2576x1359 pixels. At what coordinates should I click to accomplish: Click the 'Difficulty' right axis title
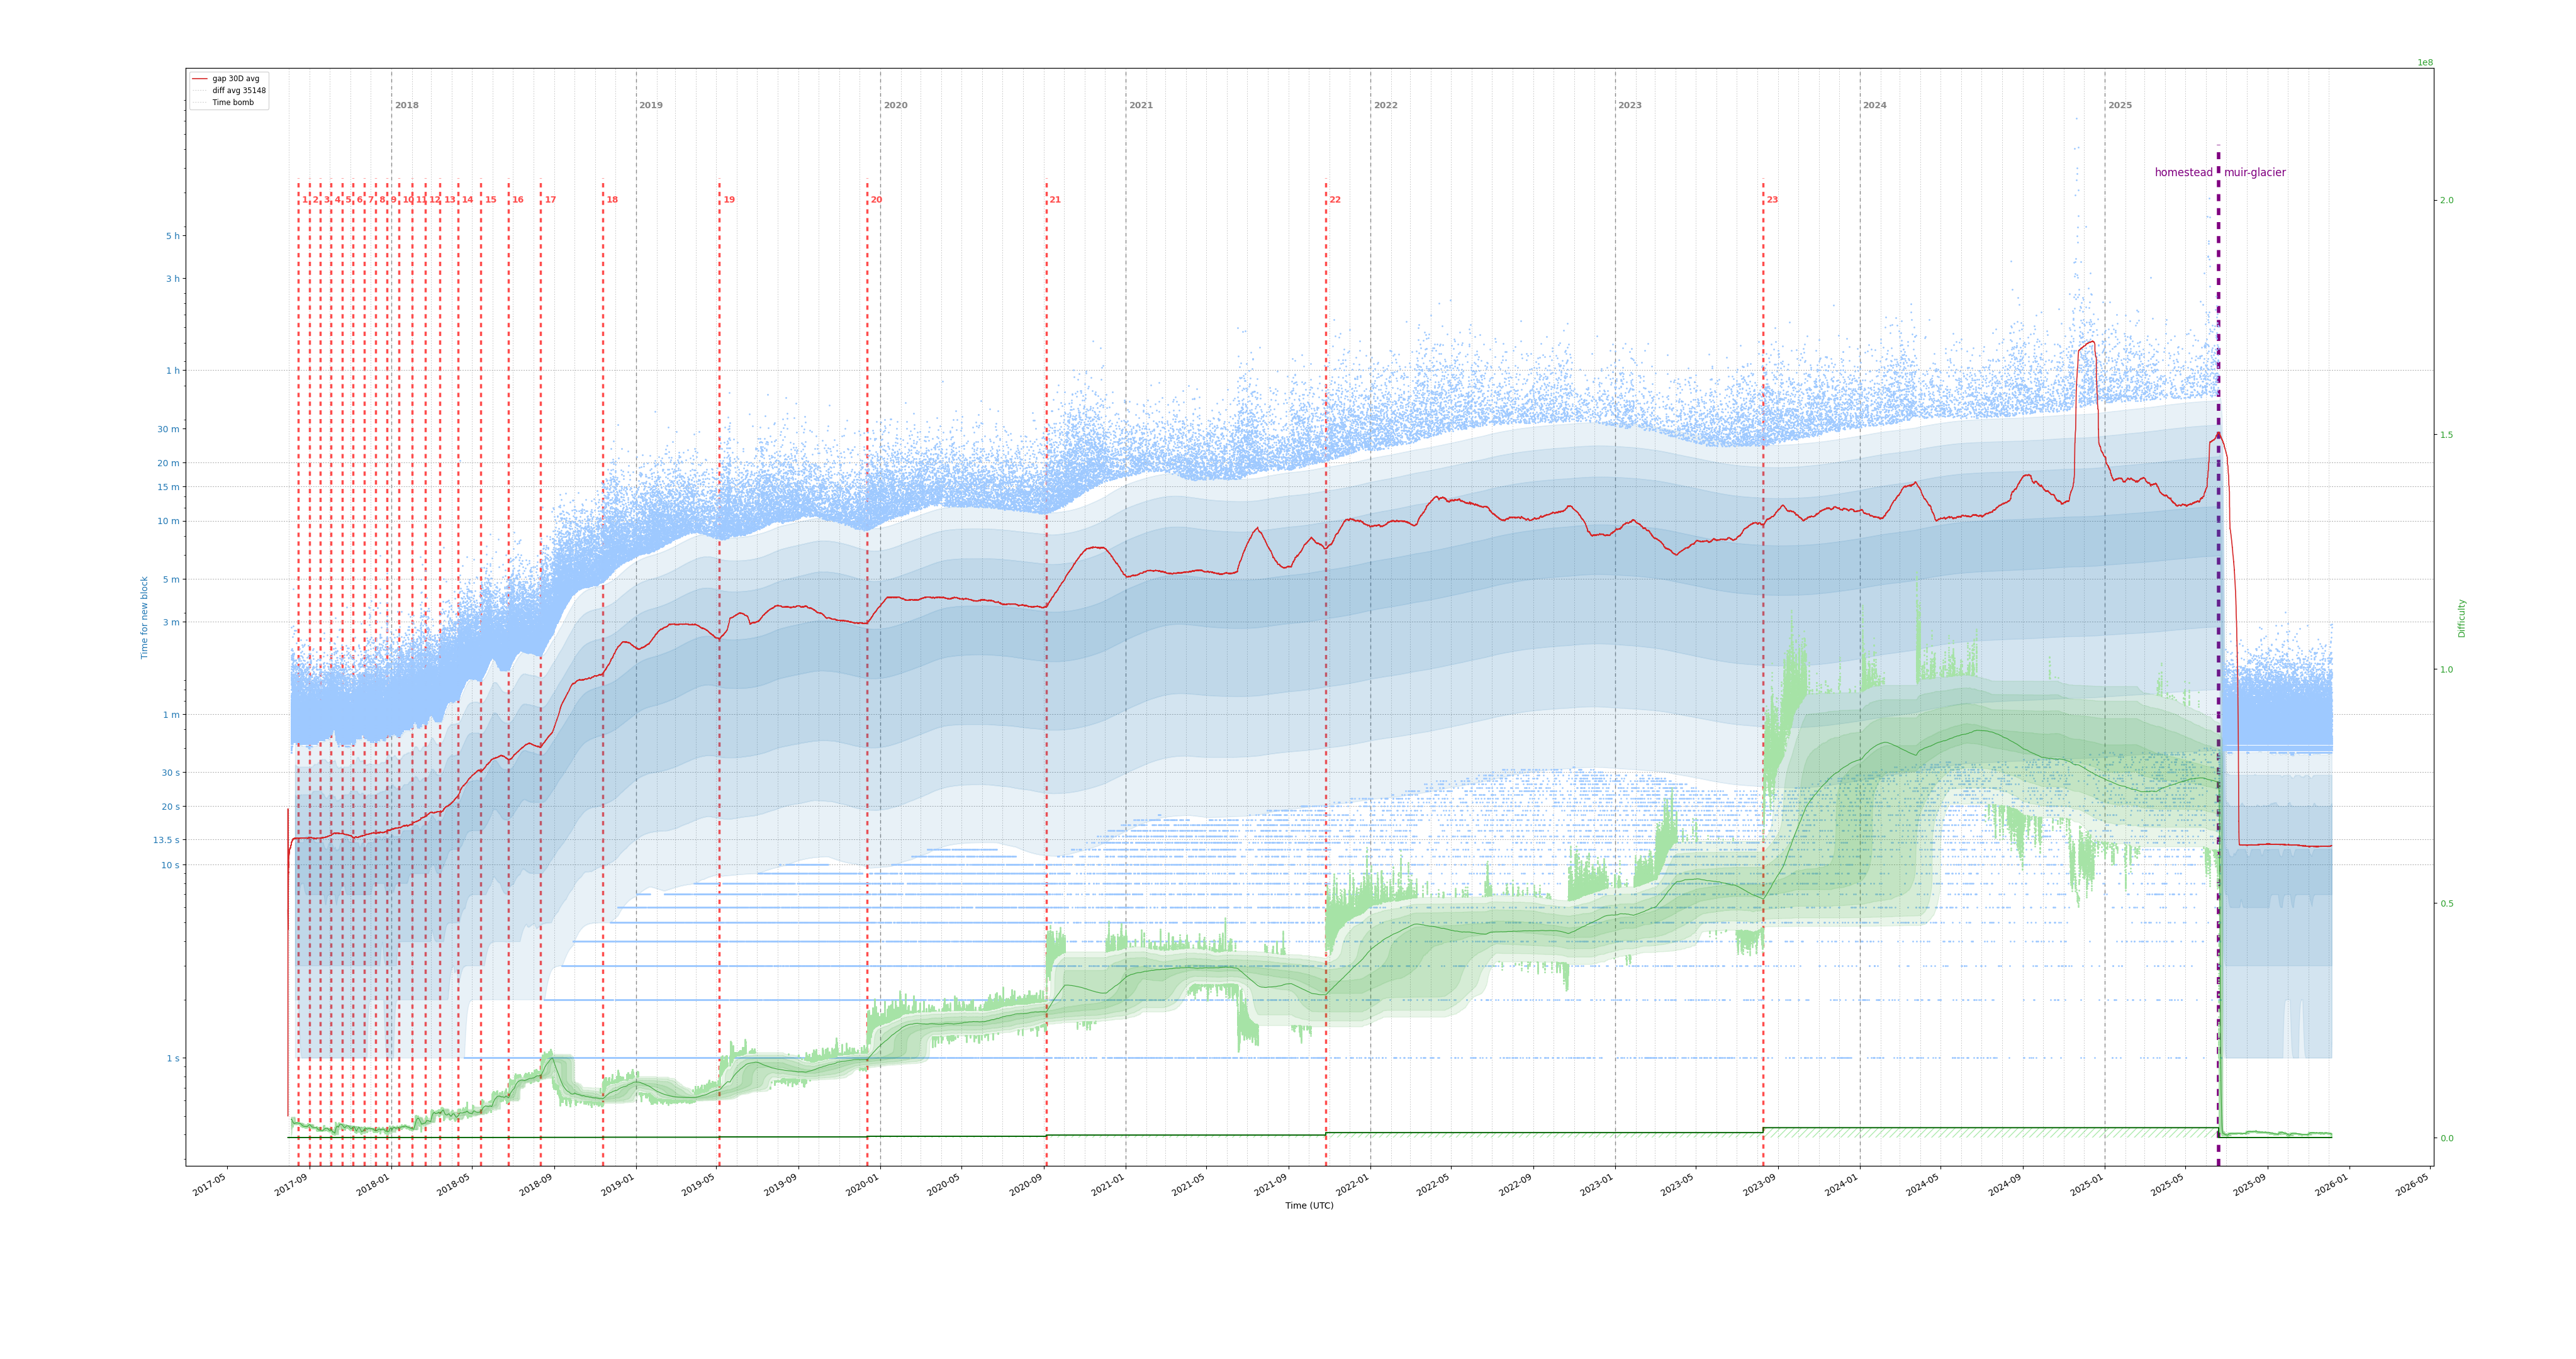coord(2461,618)
